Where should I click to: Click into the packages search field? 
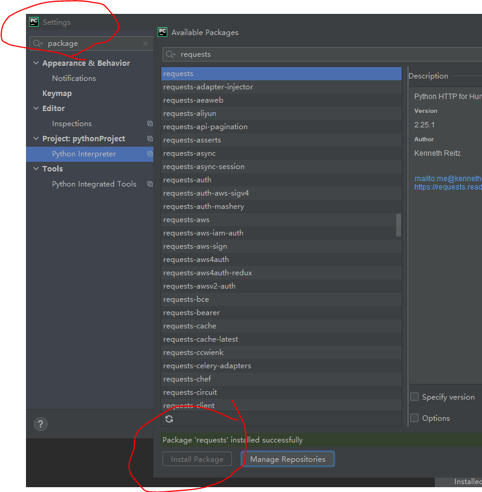pyautogui.click(x=322, y=54)
